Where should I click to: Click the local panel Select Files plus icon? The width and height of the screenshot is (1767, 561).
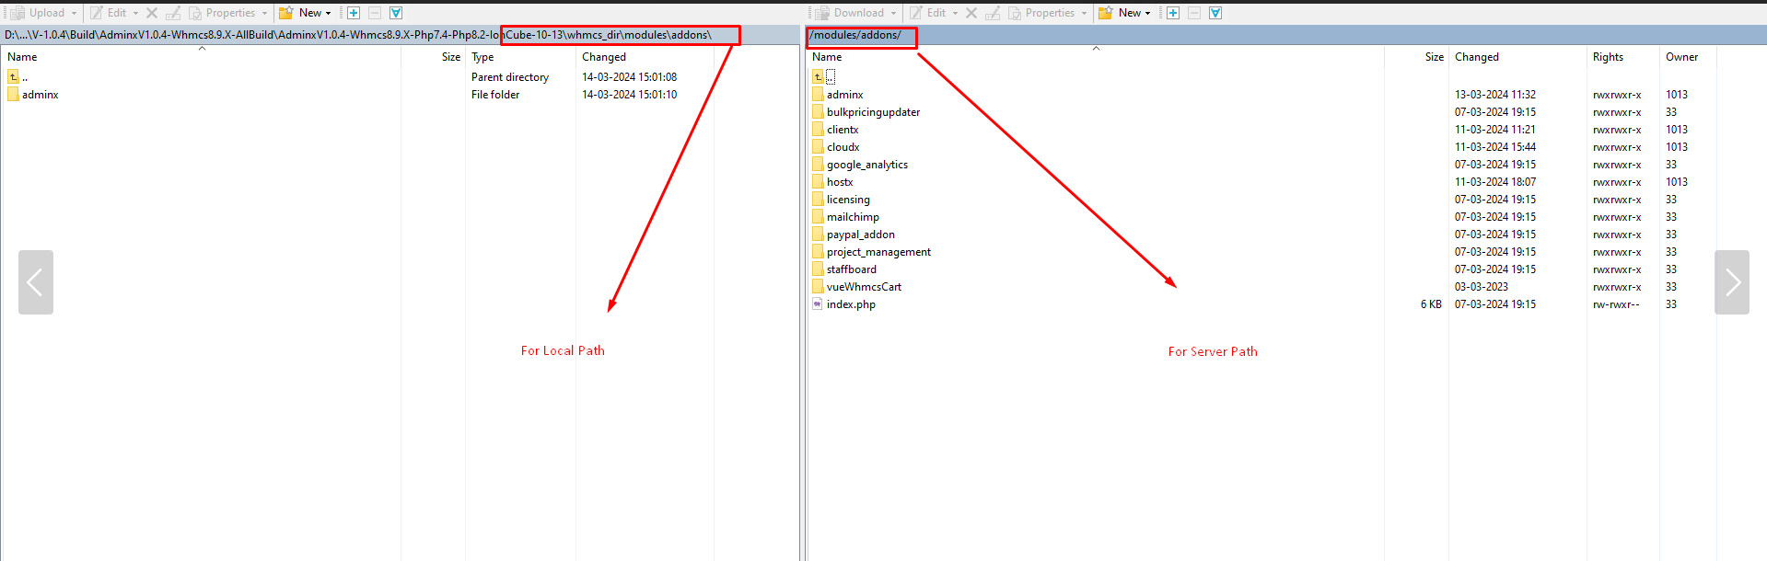(354, 13)
